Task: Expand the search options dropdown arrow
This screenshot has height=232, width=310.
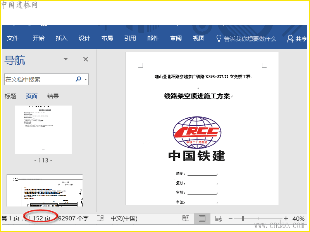Action: tap(86, 80)
